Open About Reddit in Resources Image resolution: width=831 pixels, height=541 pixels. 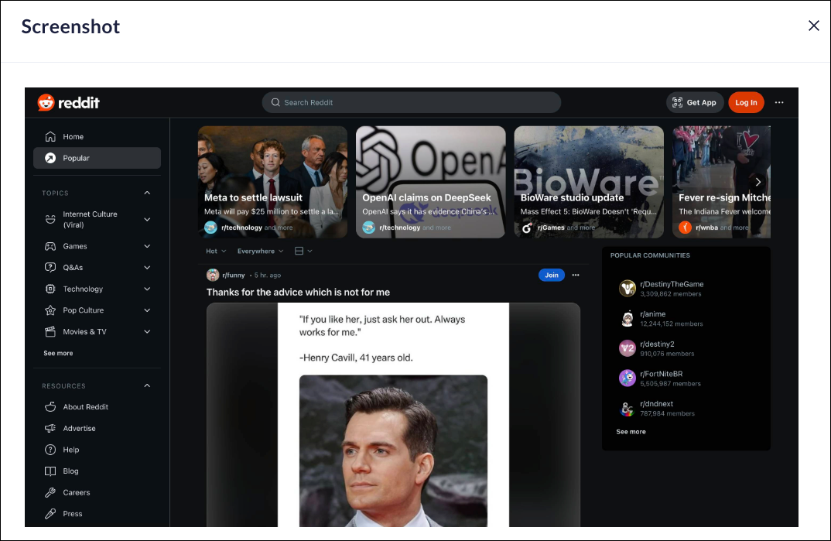click(85, 407)
